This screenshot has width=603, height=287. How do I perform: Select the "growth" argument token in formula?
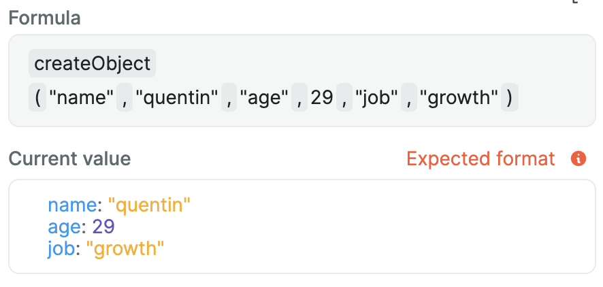click(459, 99)
